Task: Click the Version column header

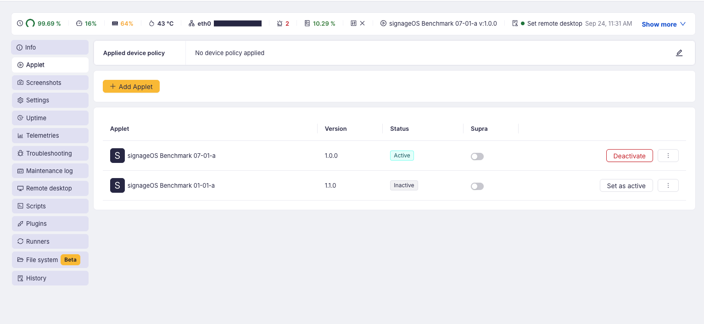Action: pyautogui.click(x=336, y=128)
